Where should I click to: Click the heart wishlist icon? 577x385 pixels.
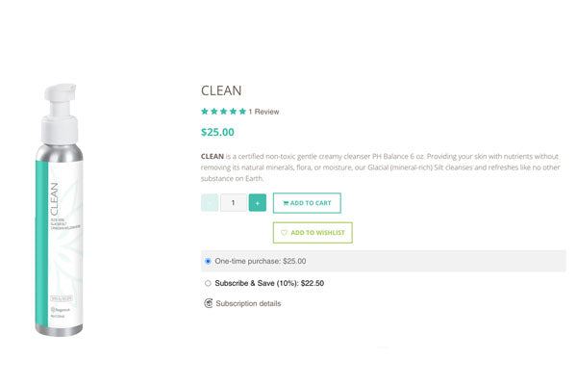click(285, 233)
